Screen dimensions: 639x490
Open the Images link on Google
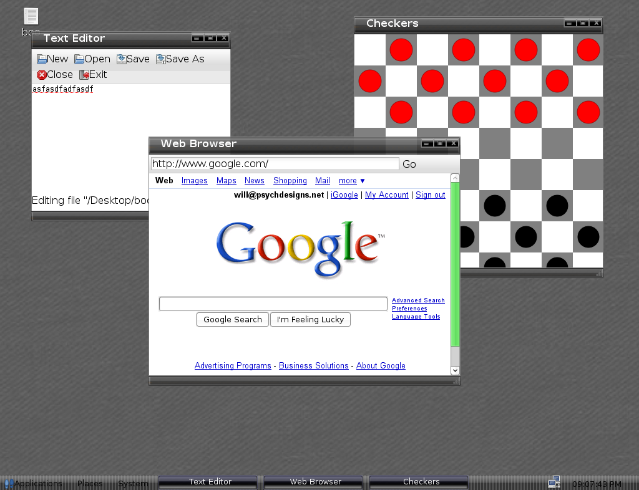coord(195,181)
